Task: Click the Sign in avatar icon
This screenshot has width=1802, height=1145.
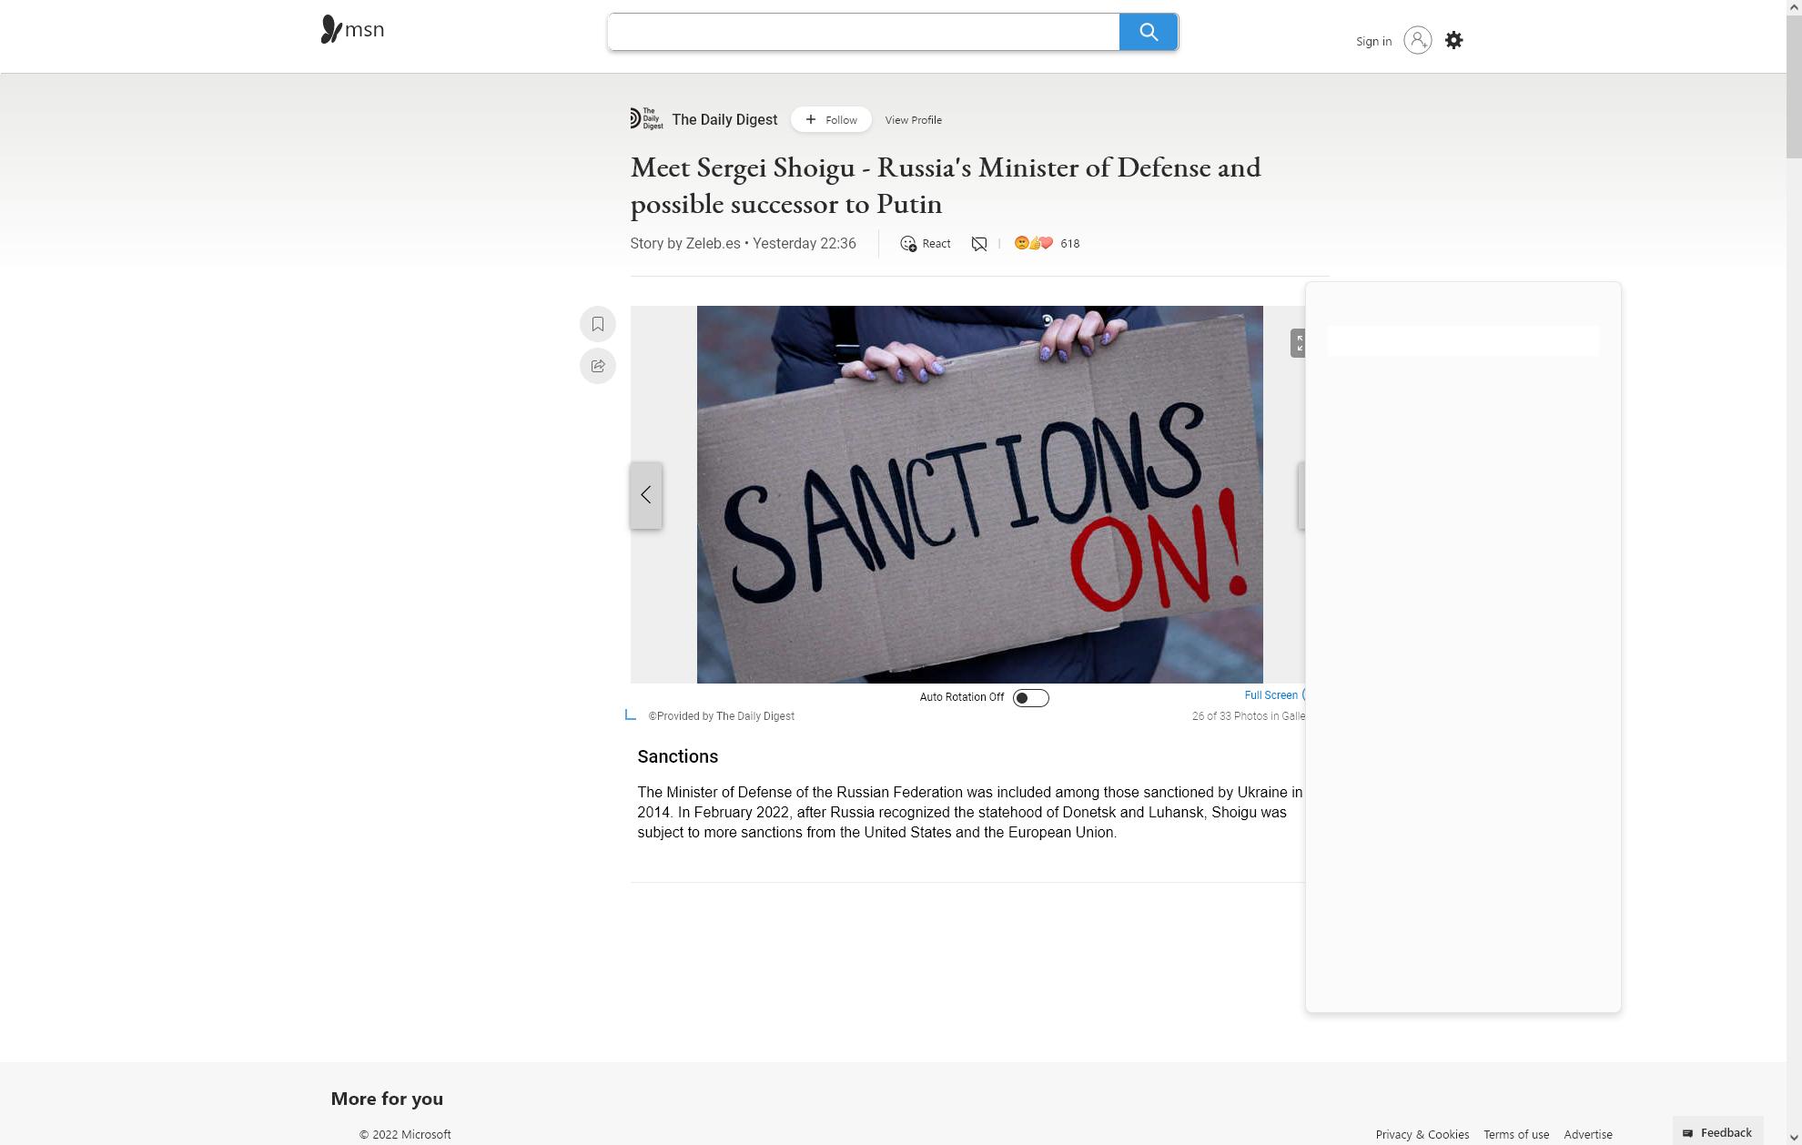Action: point(1416,40)
